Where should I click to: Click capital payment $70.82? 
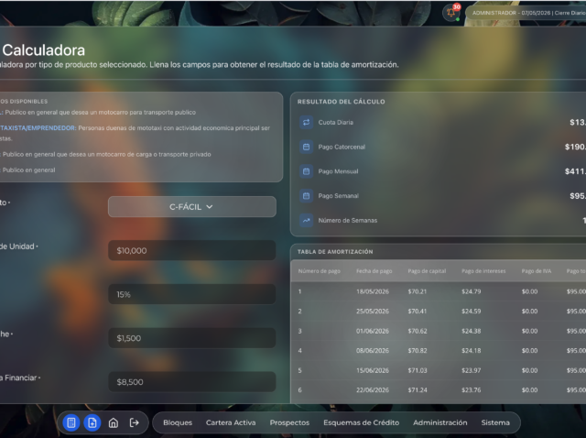pyautogui.click(x=418, y=350)
